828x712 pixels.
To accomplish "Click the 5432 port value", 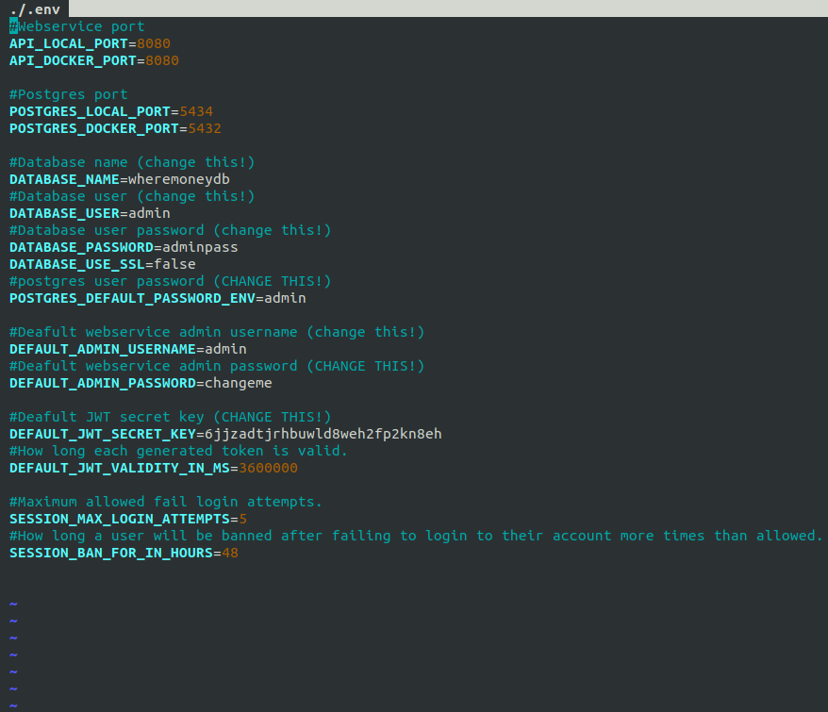I will (205, 128).
